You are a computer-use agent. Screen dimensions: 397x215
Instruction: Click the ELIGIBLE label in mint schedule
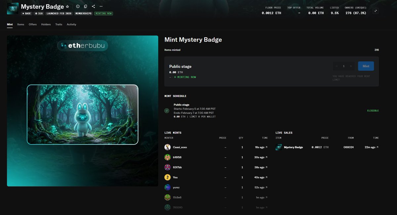(x=373, y=111)
